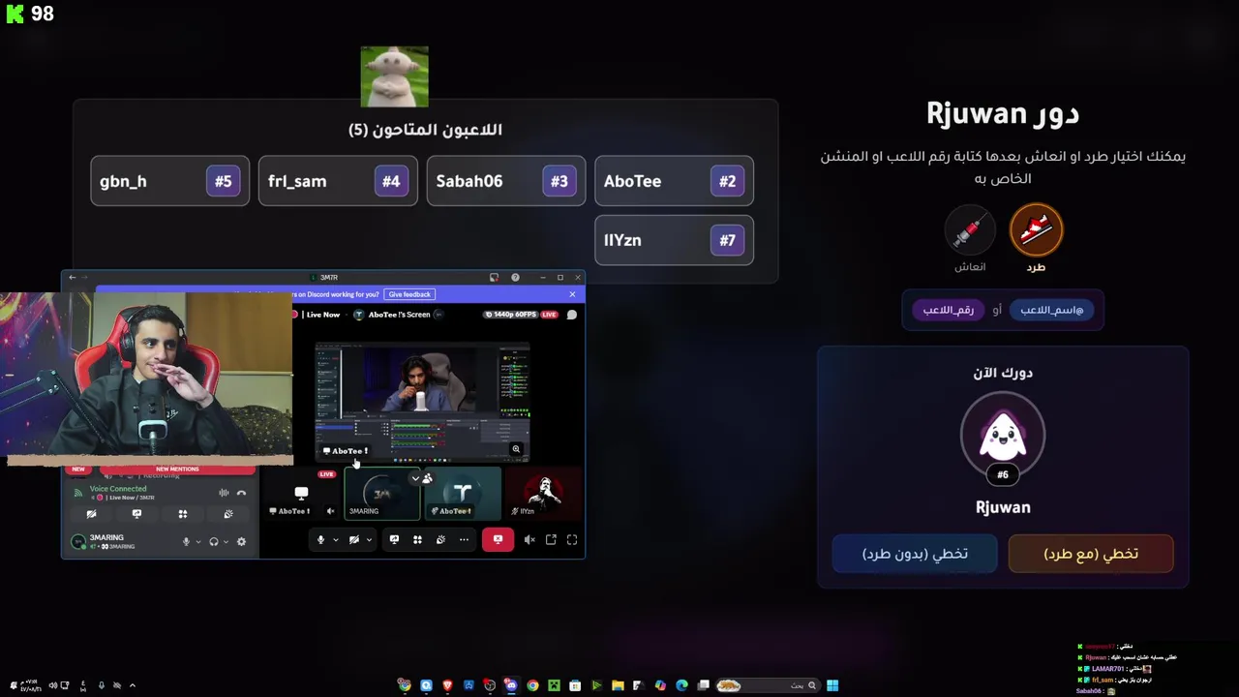The image size is (1239, 697).
Task: Click تخطي (بدون طرد) button
Action: coord(915,554)
